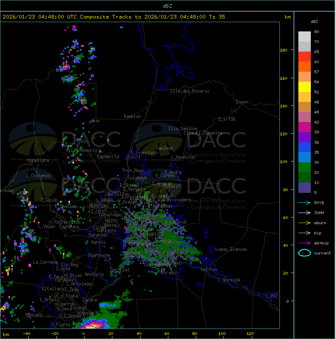Click the -40 km horizontal axis tick
Screen dimensions: 335x339
[x=27, y=334]
